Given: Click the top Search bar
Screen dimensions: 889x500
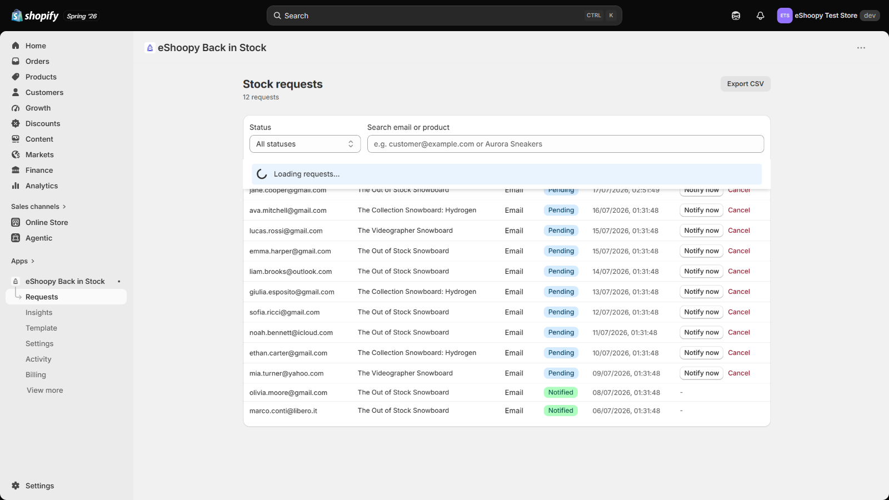Looking at the screenshot, I should [444, 16].
